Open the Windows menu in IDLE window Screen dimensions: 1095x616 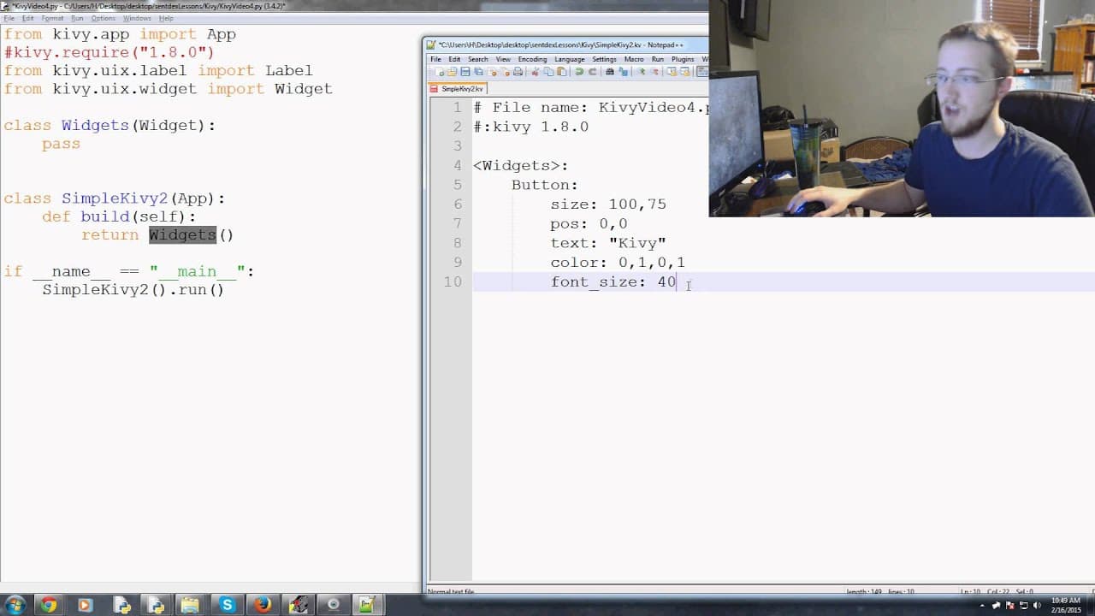(x=137, y=18)
